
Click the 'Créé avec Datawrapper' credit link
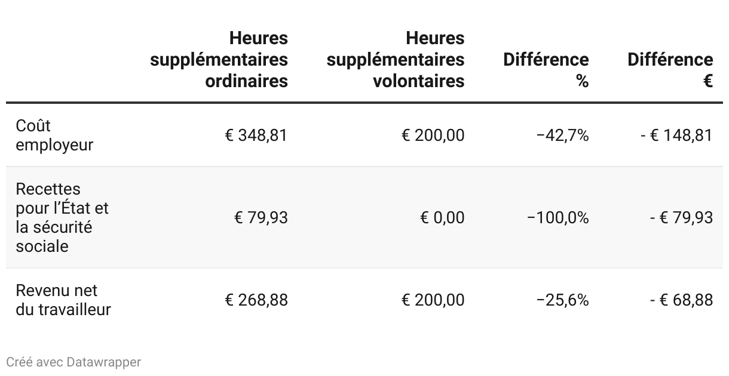tap(73, 362)
